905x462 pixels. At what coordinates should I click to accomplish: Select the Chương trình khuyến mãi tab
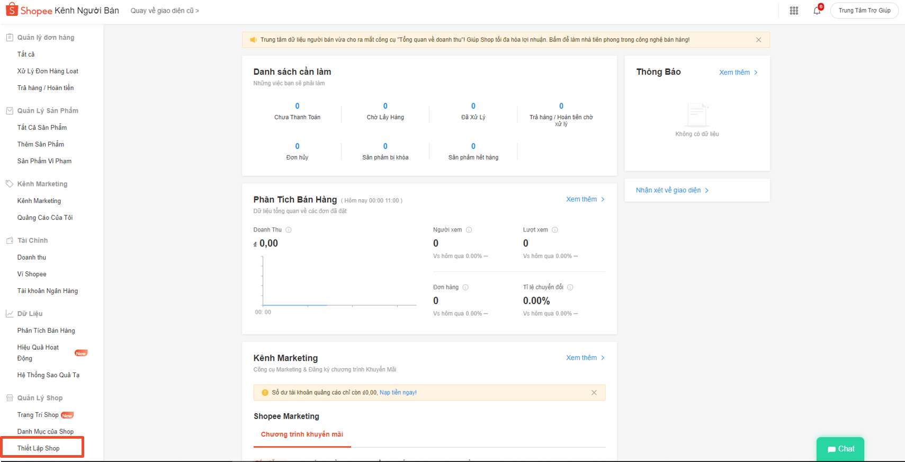(302, 434)
